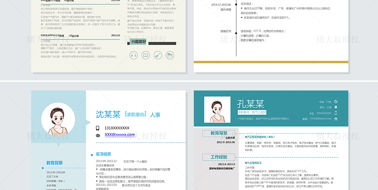
Task: Select the date 2015.8-2015.9
Action: click(x=227, y=164)
